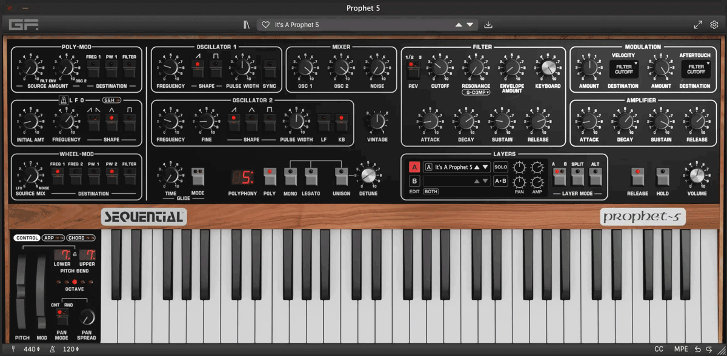Select layer B button

414,181
